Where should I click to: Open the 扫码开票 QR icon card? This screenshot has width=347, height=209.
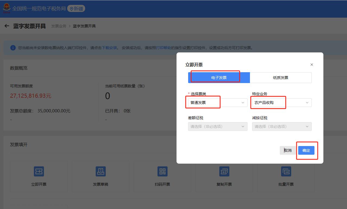pos(162,176)
